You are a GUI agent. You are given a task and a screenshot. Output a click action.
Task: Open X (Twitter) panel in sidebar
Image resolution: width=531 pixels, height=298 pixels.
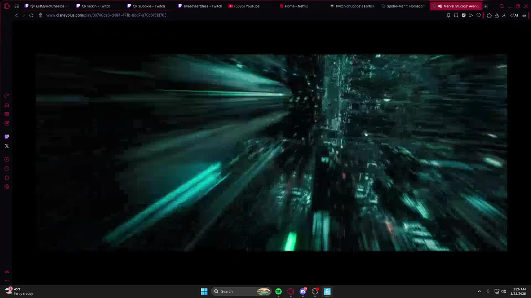coord(7,146)
